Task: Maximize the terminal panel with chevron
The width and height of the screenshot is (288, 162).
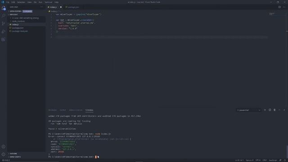Action: (x=279, y=110)
